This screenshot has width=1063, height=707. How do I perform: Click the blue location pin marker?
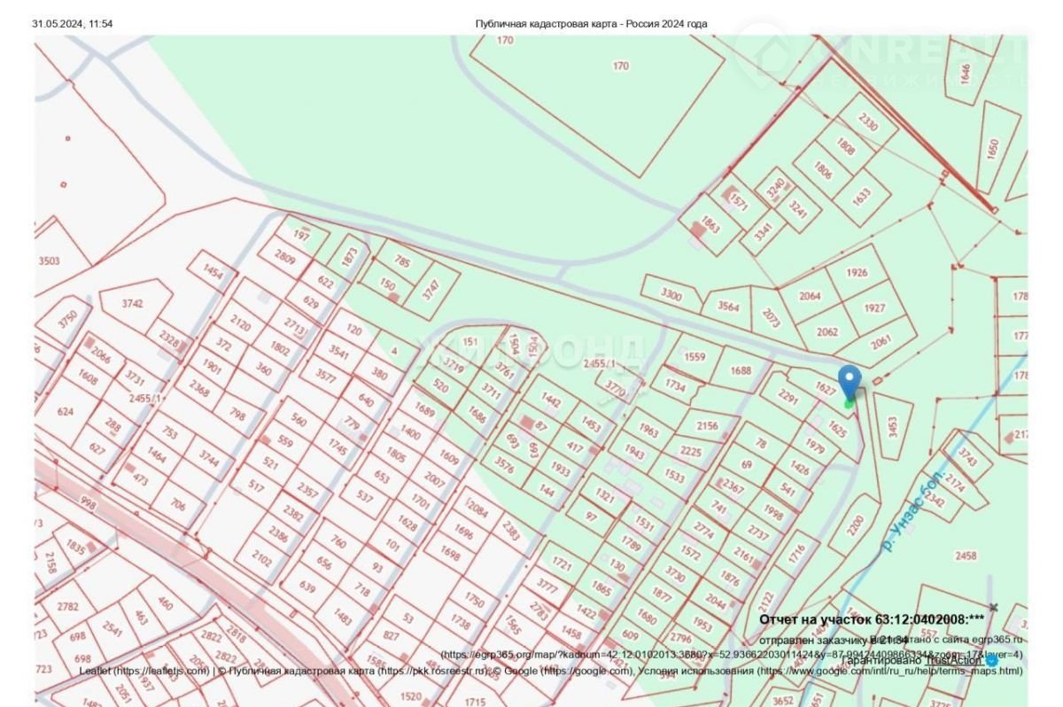click(850, 381)
